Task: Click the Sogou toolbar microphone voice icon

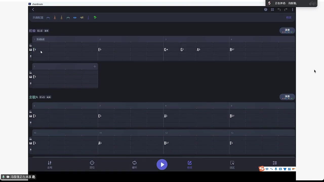Action: (276, 169)
